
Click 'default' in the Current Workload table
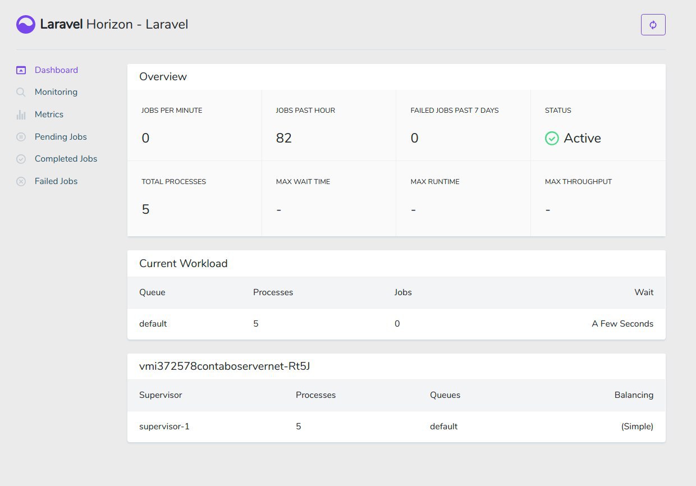(153, 324)
